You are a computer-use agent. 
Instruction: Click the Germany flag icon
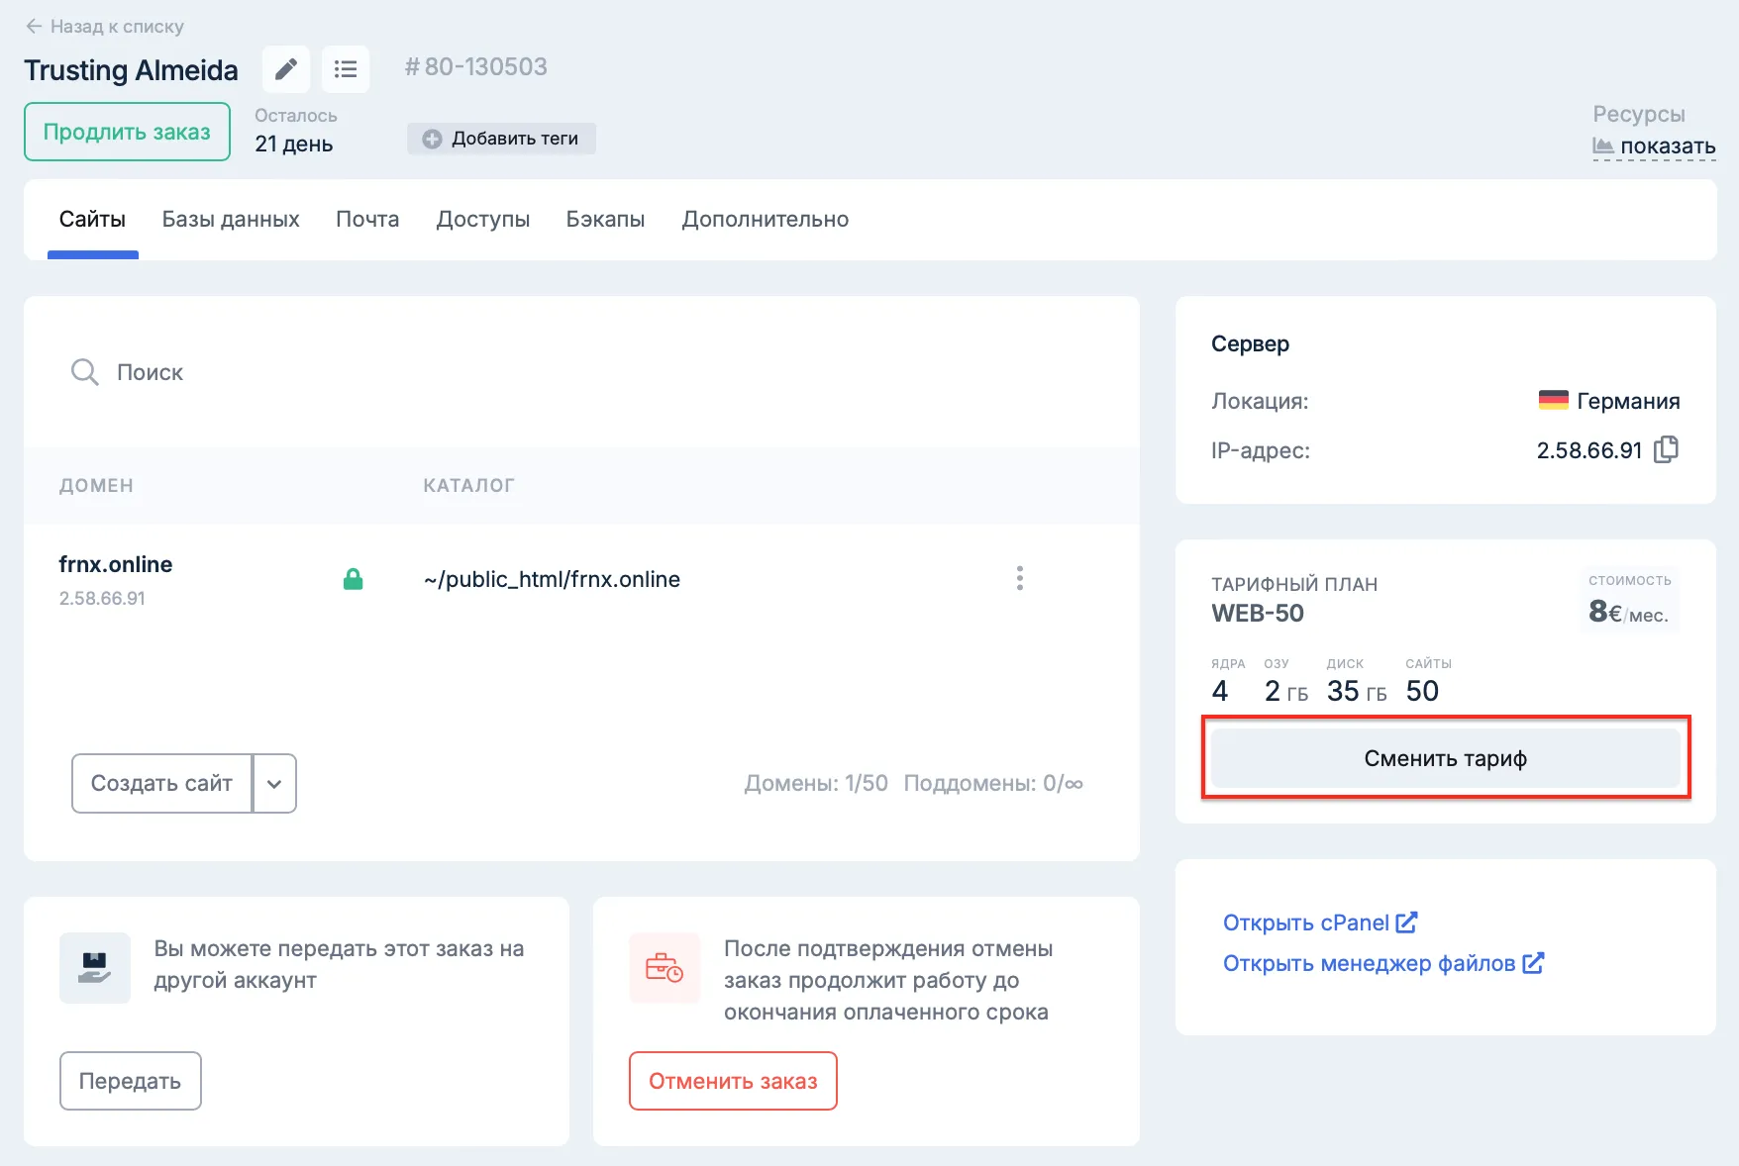1553,400
